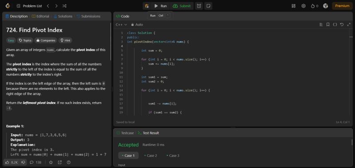The height and width of the screenshot is (168, 355).
Task: Click the Premium button
Action: coord(342,6)
